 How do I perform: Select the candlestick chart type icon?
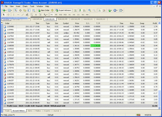[x=80, y=10]
